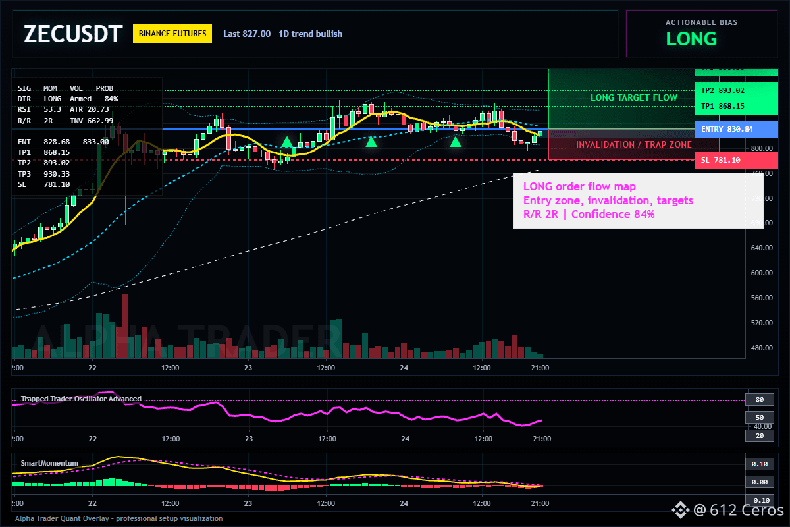Image resolution: width=790 pixels, height=527 pixels.
Task: Click green triangle signal between 12:00 and 24
Action: coord(371,142)
